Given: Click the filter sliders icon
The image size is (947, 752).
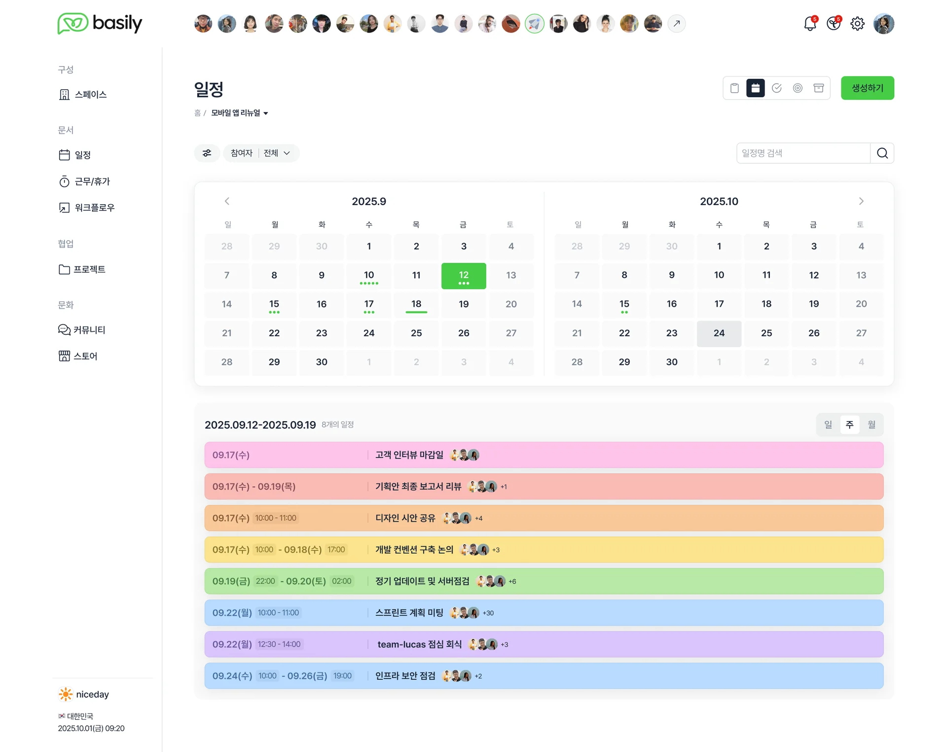Looking at the screenshot, I should tap(207, 153).
